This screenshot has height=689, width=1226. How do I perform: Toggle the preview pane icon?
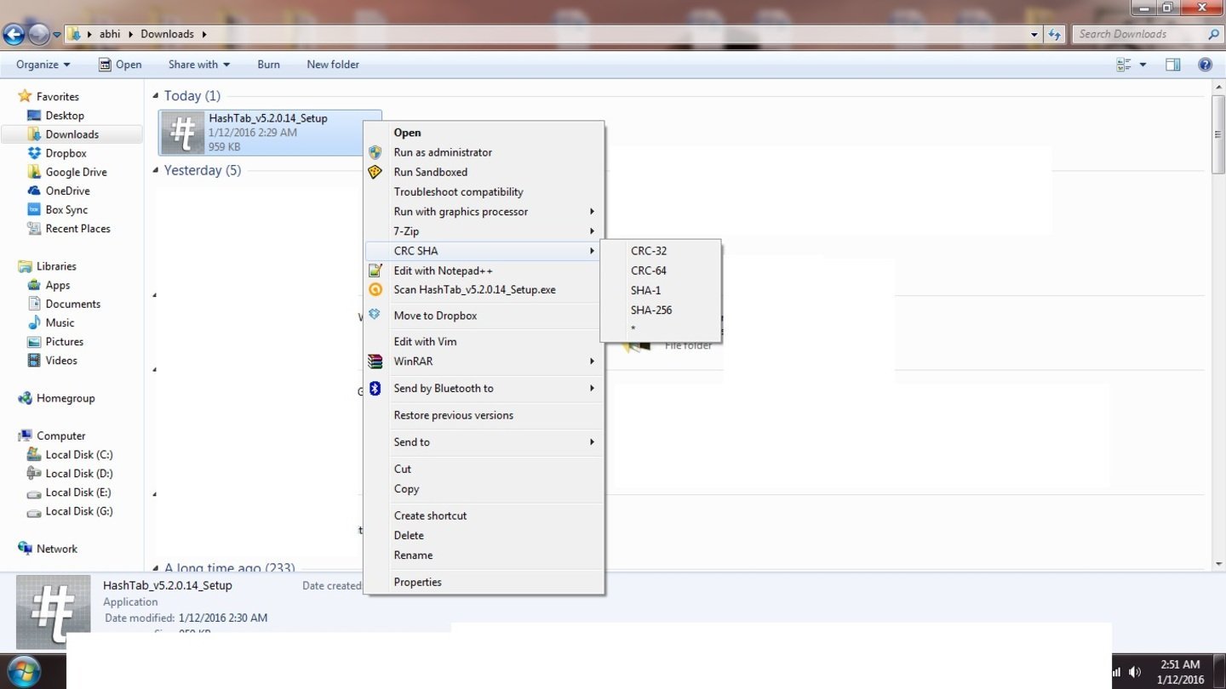1172,65
